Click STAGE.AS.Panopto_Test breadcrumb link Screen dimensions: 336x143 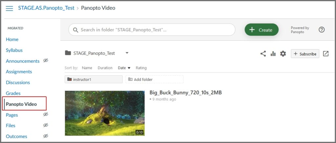46,8
